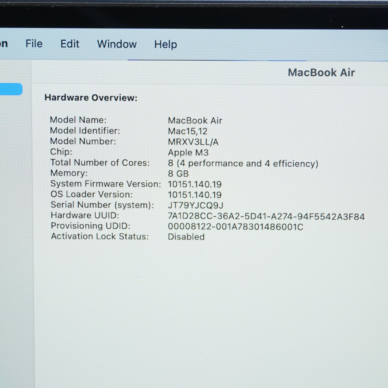Click the 'Model Number:' label
The width and height of the screenshot is (388, 388).
click(83, 141)
